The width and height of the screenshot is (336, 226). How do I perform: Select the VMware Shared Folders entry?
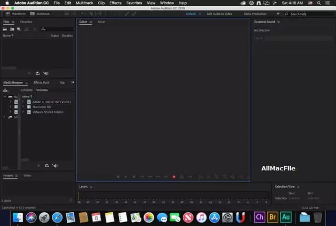tap(48, 112)
